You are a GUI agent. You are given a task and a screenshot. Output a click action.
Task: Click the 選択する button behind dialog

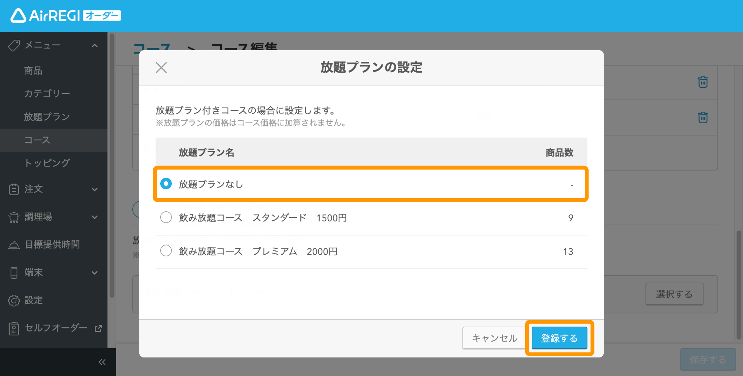coord(674,294)
